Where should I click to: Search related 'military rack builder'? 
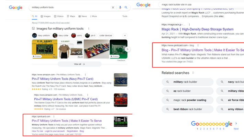point(188,82)
